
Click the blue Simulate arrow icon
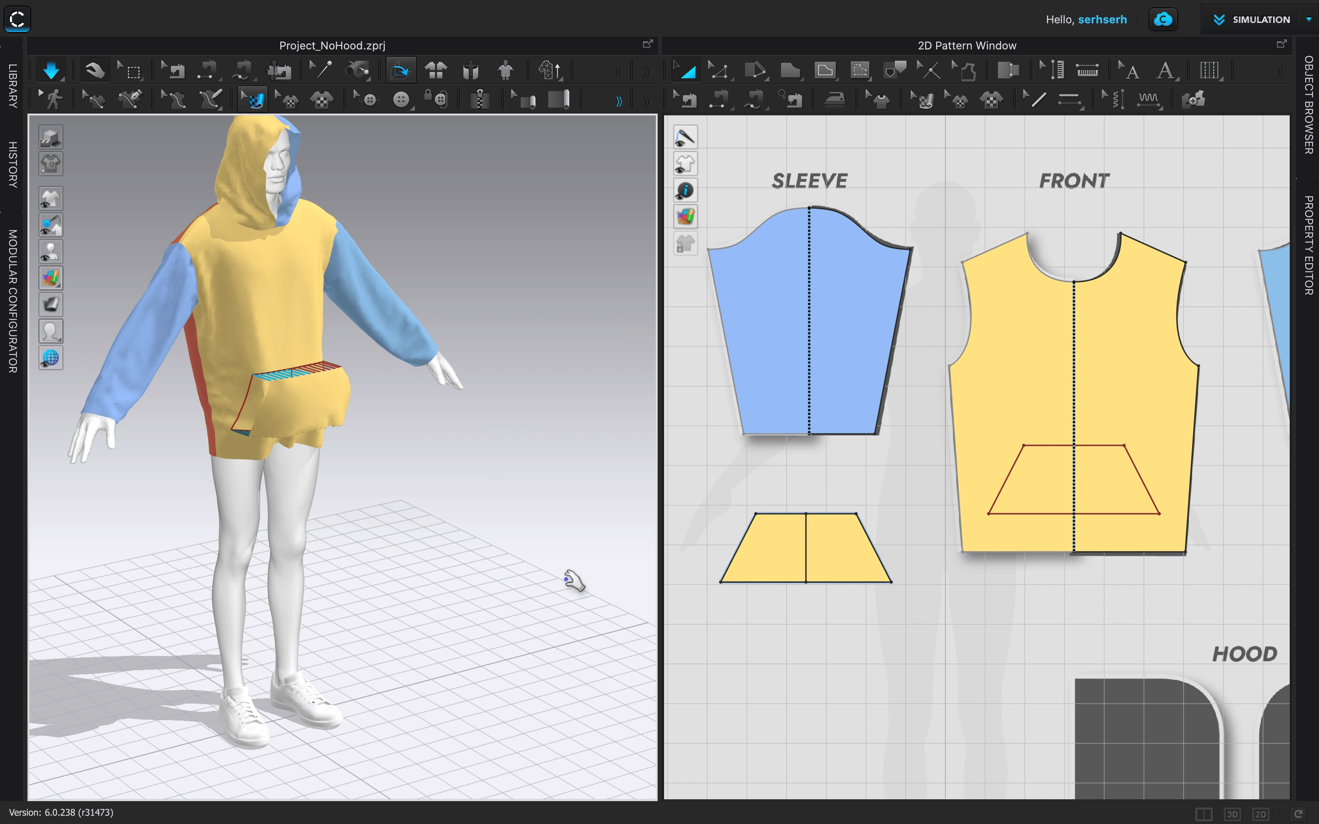(51, 70)
